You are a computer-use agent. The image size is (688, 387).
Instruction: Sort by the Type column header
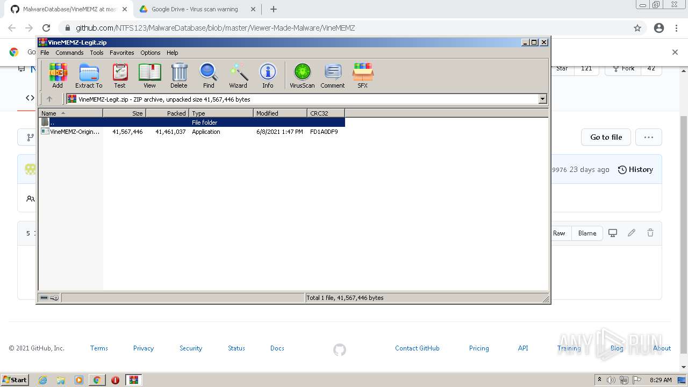click(221, 113)
